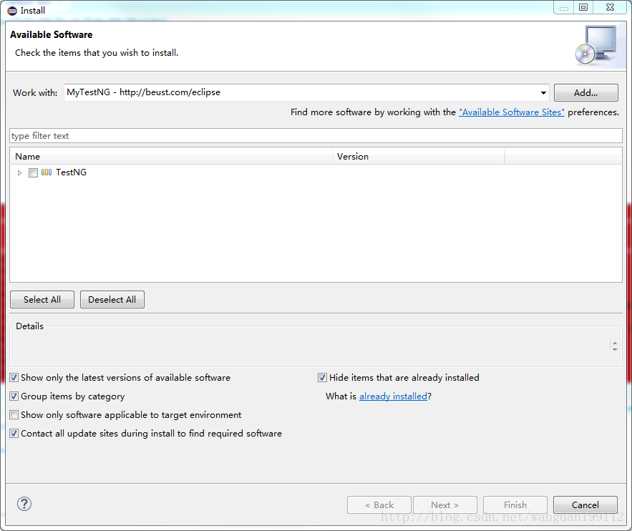
Task: Toggle Group items by category
Action: coord(14,396)
